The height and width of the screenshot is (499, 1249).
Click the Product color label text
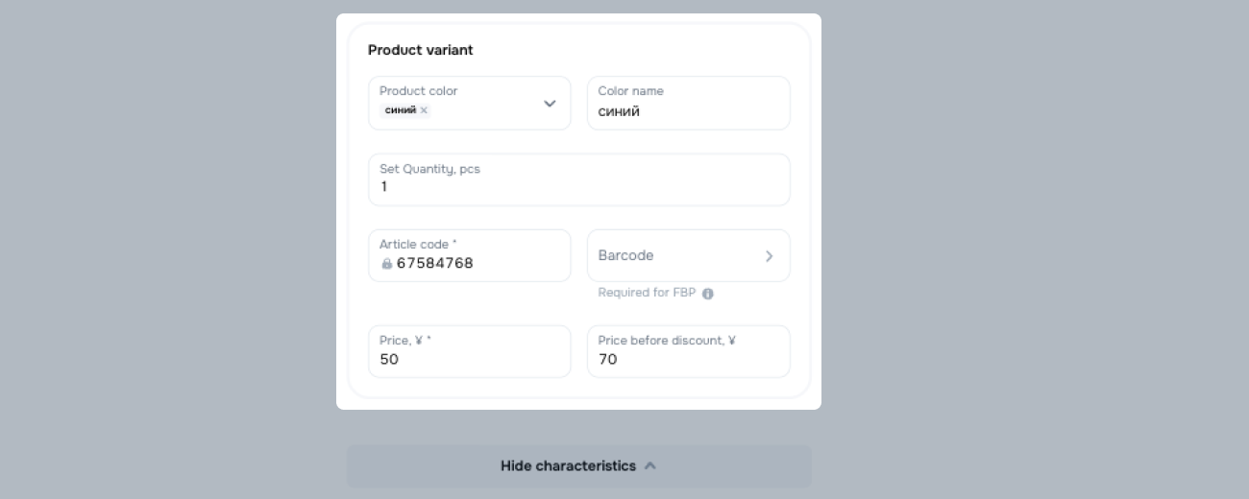pyautogui.click(x=419, y=91)
